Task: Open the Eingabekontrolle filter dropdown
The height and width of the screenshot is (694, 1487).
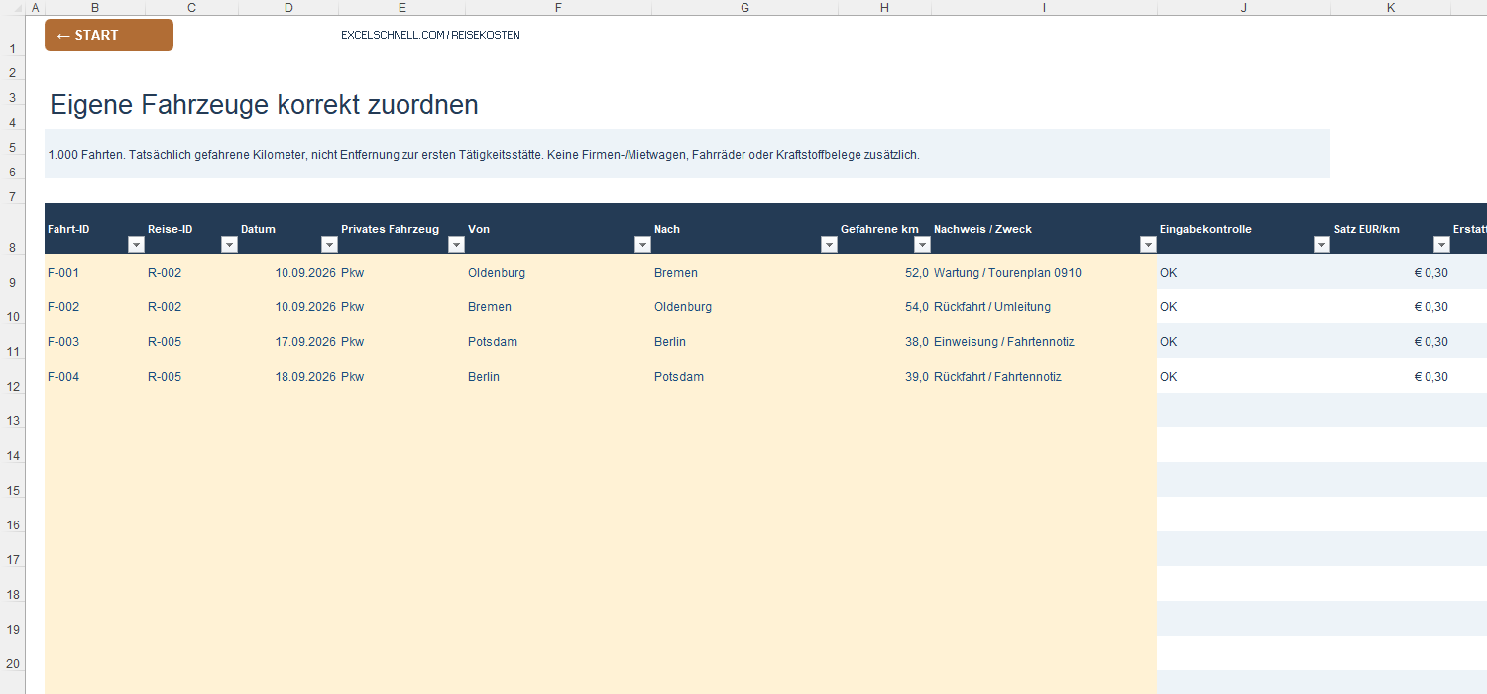Action: [x=1321, y=245]
